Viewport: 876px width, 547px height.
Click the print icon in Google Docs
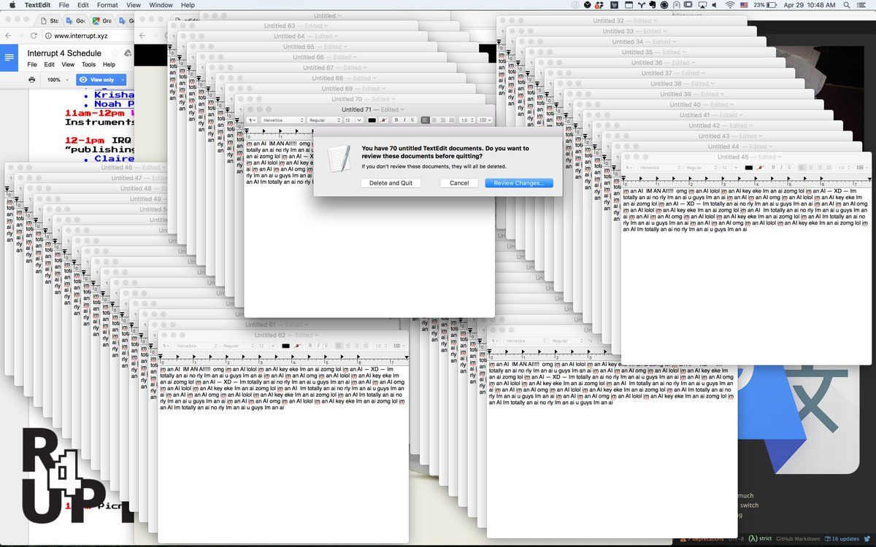pos(32,79)
